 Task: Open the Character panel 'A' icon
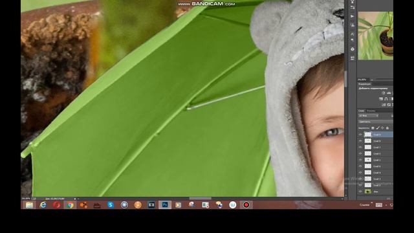click(352, 34)
